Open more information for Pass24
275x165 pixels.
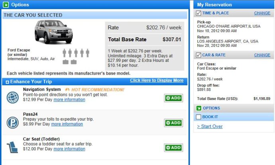pos(67,124)
